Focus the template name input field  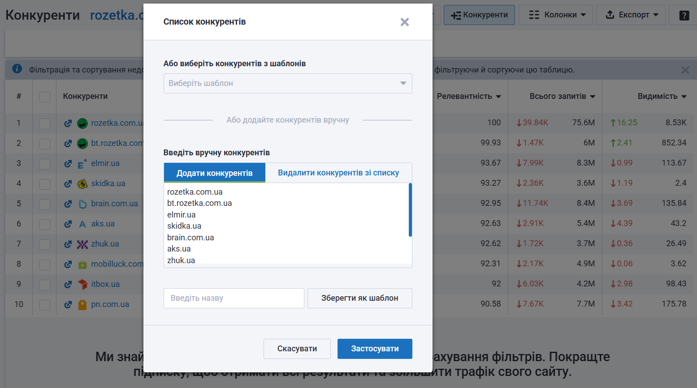click(234, 298)
